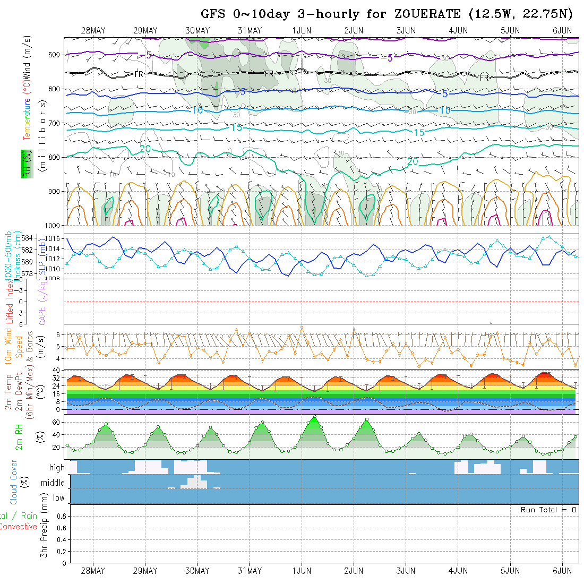The height and width of the screenshot is (584, 584).
Task: Click the 800 millibar pressure level label
Action: [54, 157]
